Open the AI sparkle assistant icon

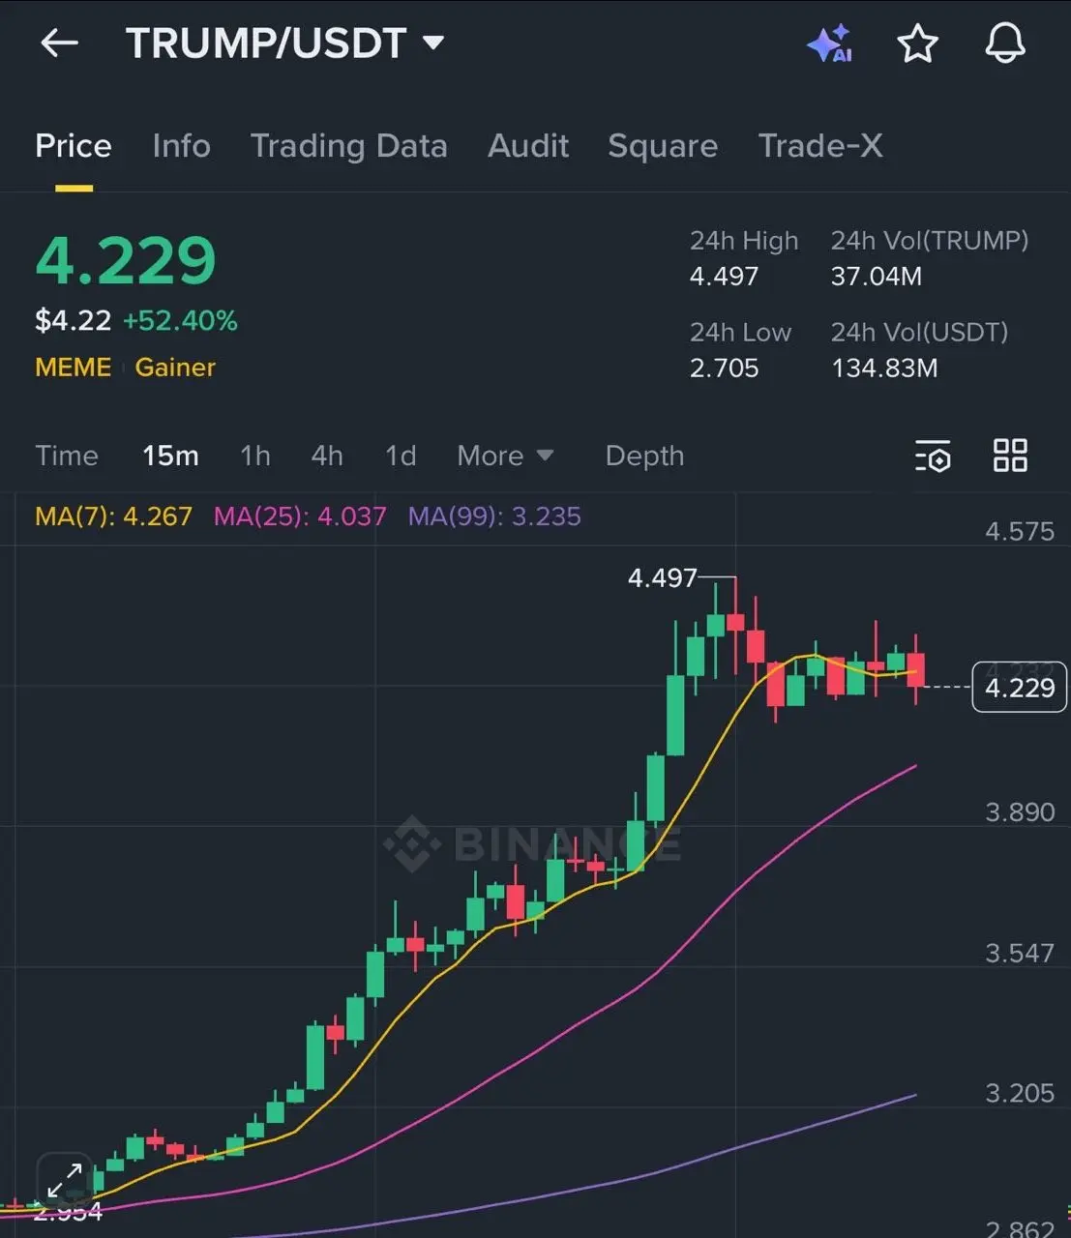click(830, 44)
